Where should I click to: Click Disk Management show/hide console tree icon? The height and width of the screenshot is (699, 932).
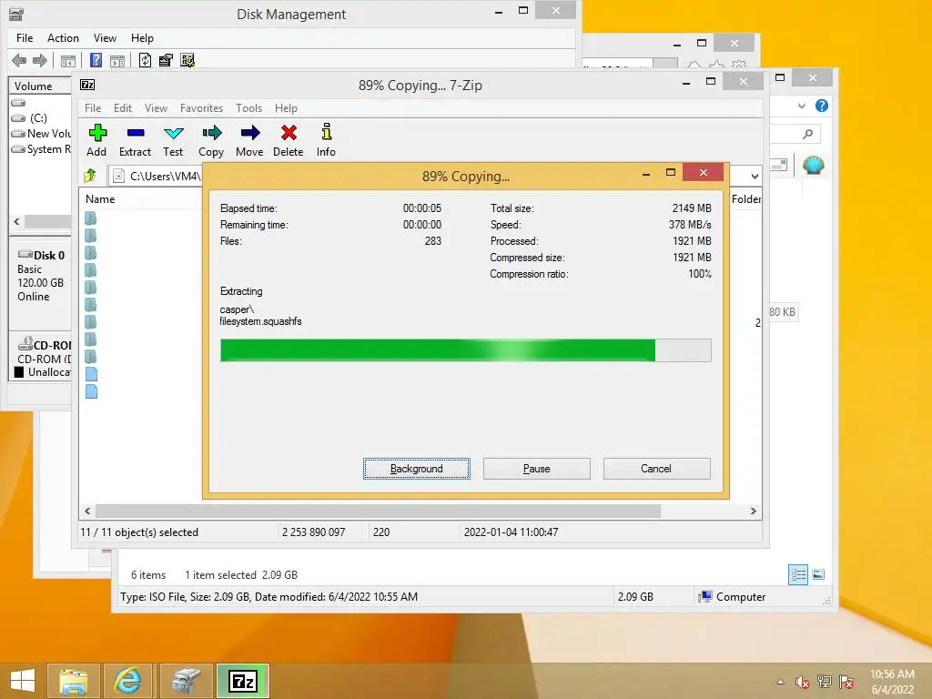pos(67,61)
